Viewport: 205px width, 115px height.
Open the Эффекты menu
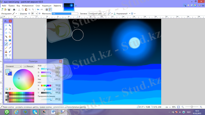pos(57,5)
